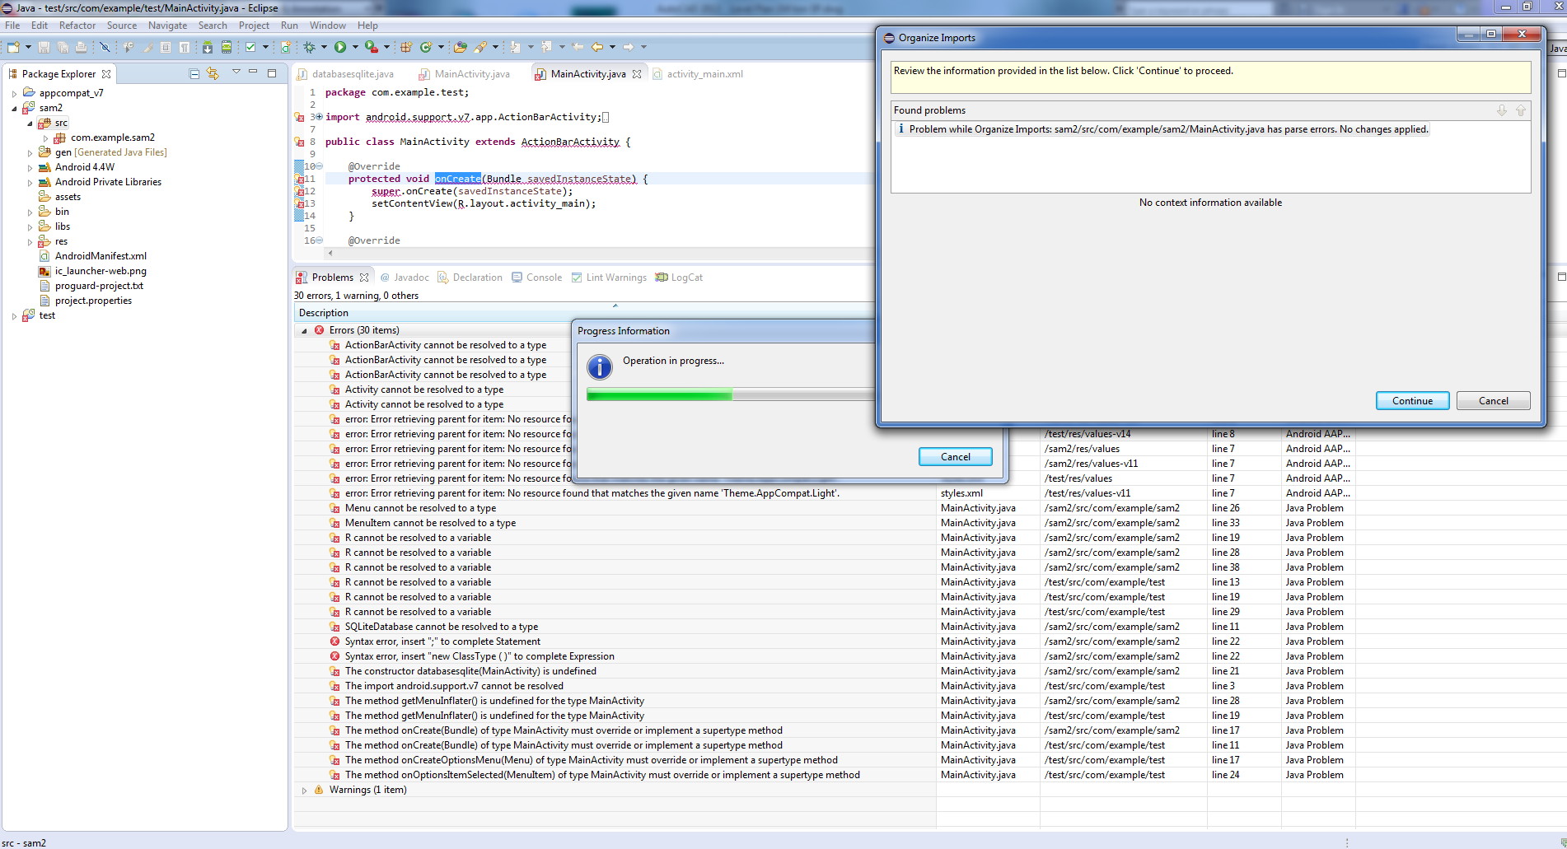Open the Run button dropdown arrow
The width and height of the screenshot is (1567, 849).
point(355,47)
